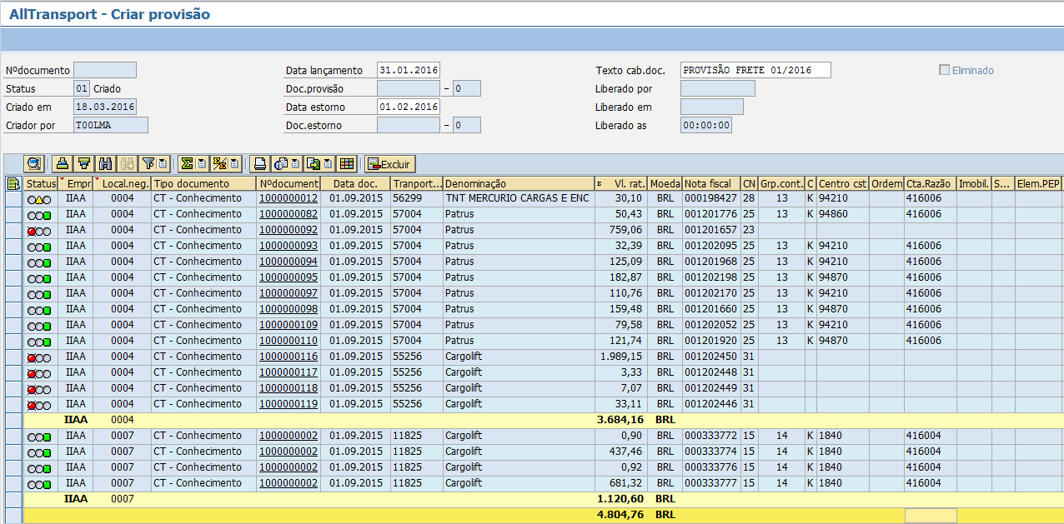Click the sort descending toolbar icon
The image size is (1064, 524).
tap(83, 164)
